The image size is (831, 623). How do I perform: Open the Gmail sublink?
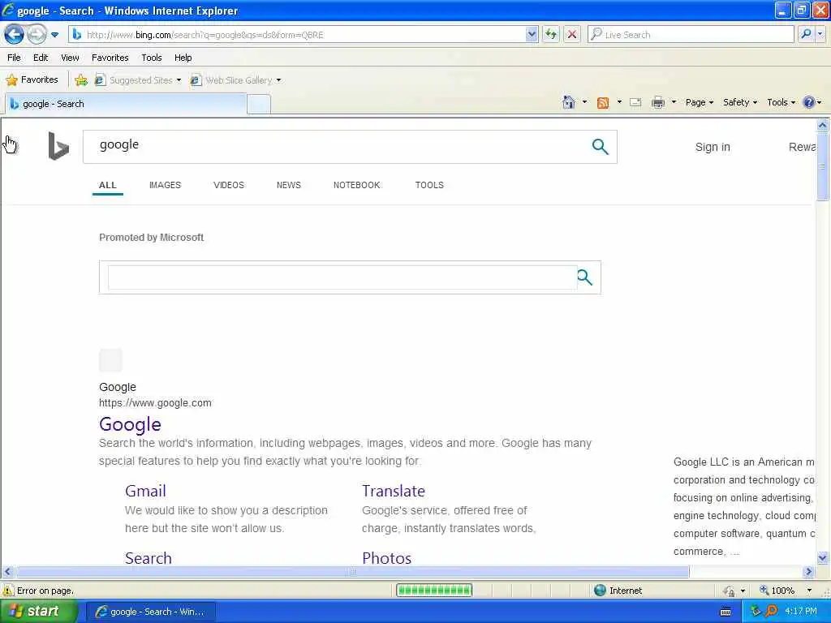click(x=145, y=491)
